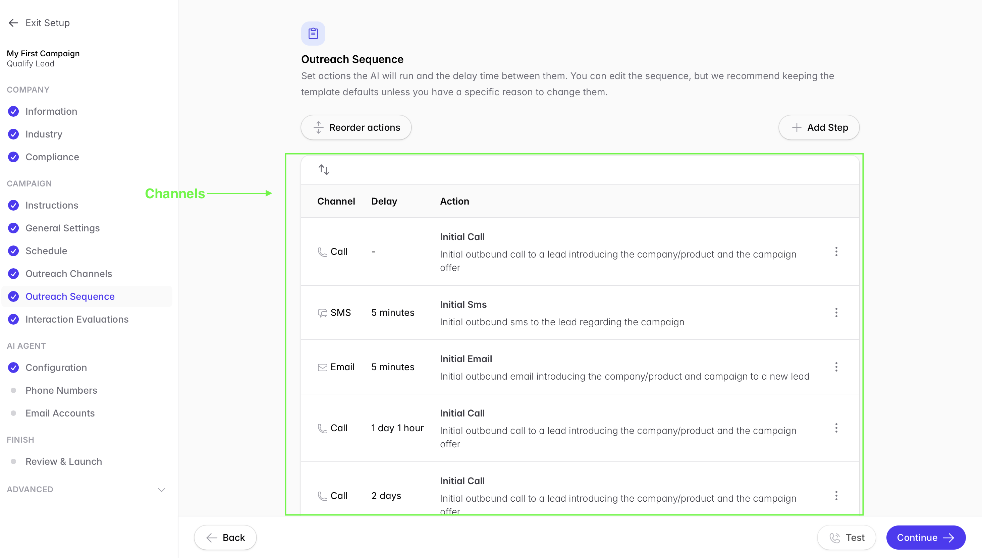Open the three-dot menu for 1 day 1 hour call
This screenshot has height=558, width=982.
tap(836, 428)
